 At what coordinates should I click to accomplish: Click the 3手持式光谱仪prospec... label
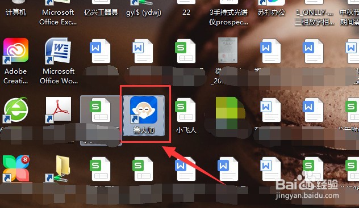(x=228, y=17)
